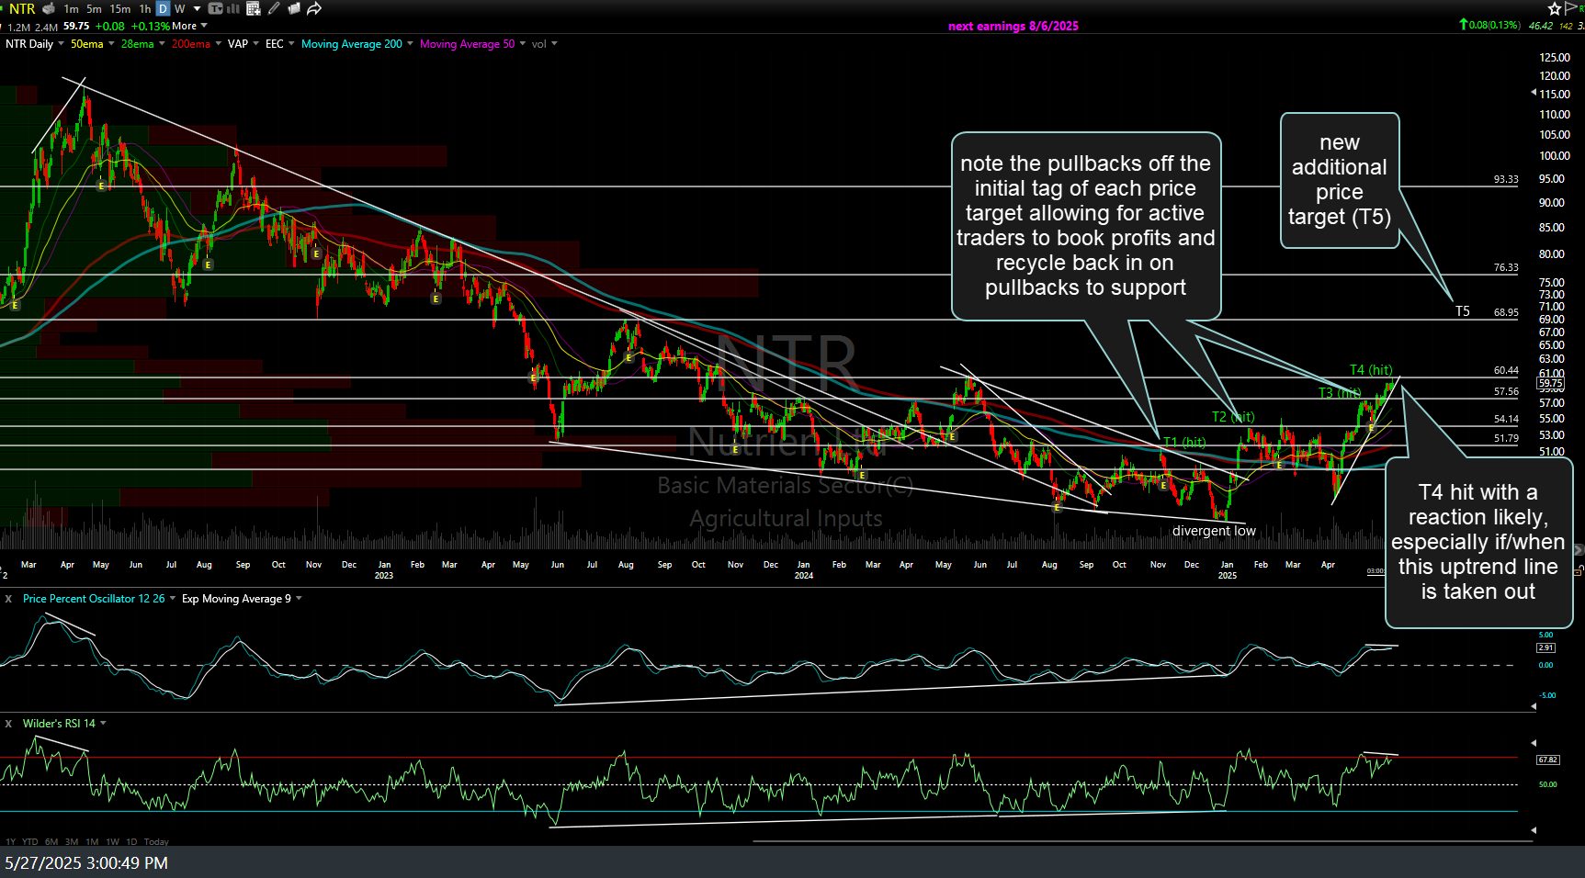Click the share arrow icon

(314, 8)
